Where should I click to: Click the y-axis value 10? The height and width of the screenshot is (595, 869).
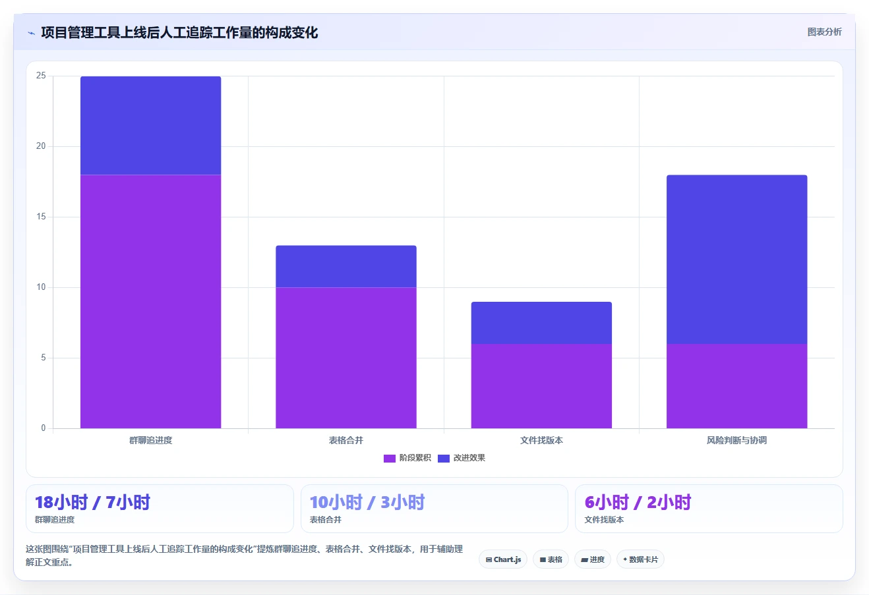coord(41,287)
